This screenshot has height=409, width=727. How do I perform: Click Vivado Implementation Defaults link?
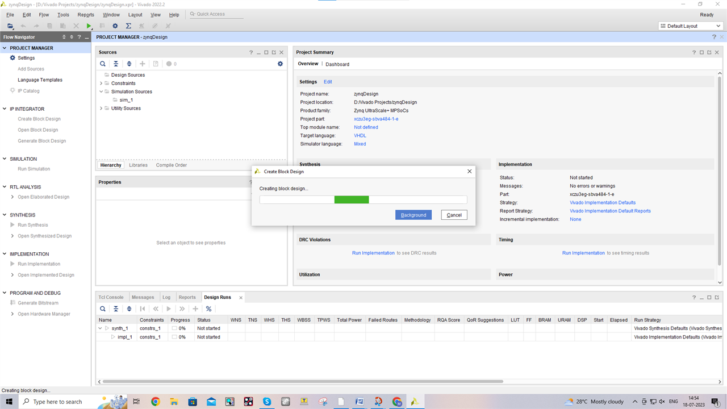tap(603, 203)
